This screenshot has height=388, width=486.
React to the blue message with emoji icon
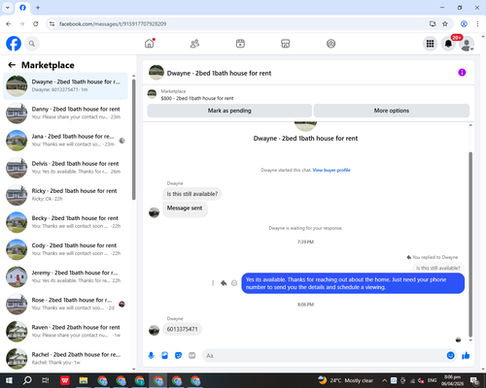point(234,283)
